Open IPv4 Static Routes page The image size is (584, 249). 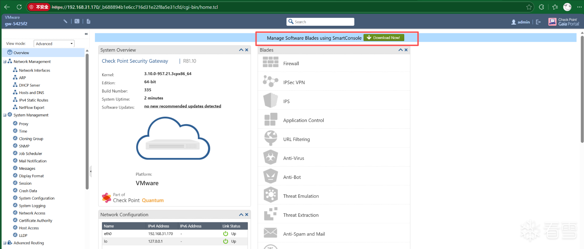[33, 100]
